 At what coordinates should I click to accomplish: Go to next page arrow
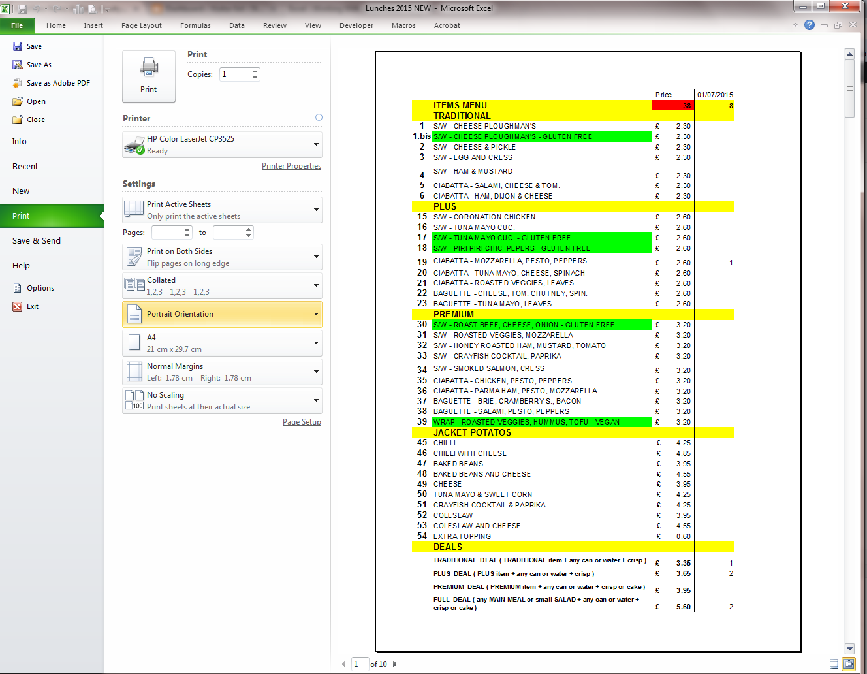tap(395, 664)
